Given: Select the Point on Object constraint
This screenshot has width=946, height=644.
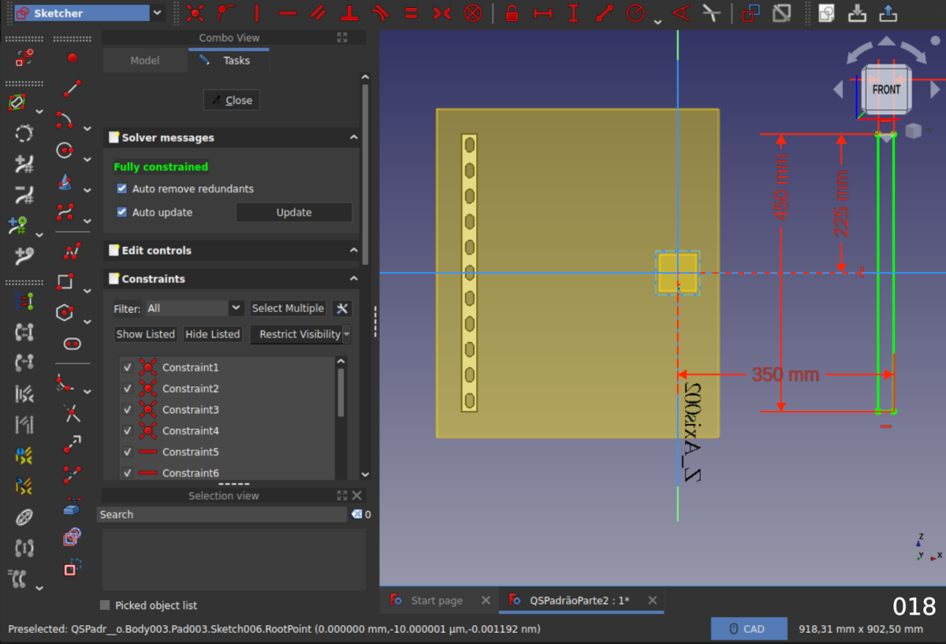Looking at the screenshot, I should pyautogui.click(x=226, y=13).
